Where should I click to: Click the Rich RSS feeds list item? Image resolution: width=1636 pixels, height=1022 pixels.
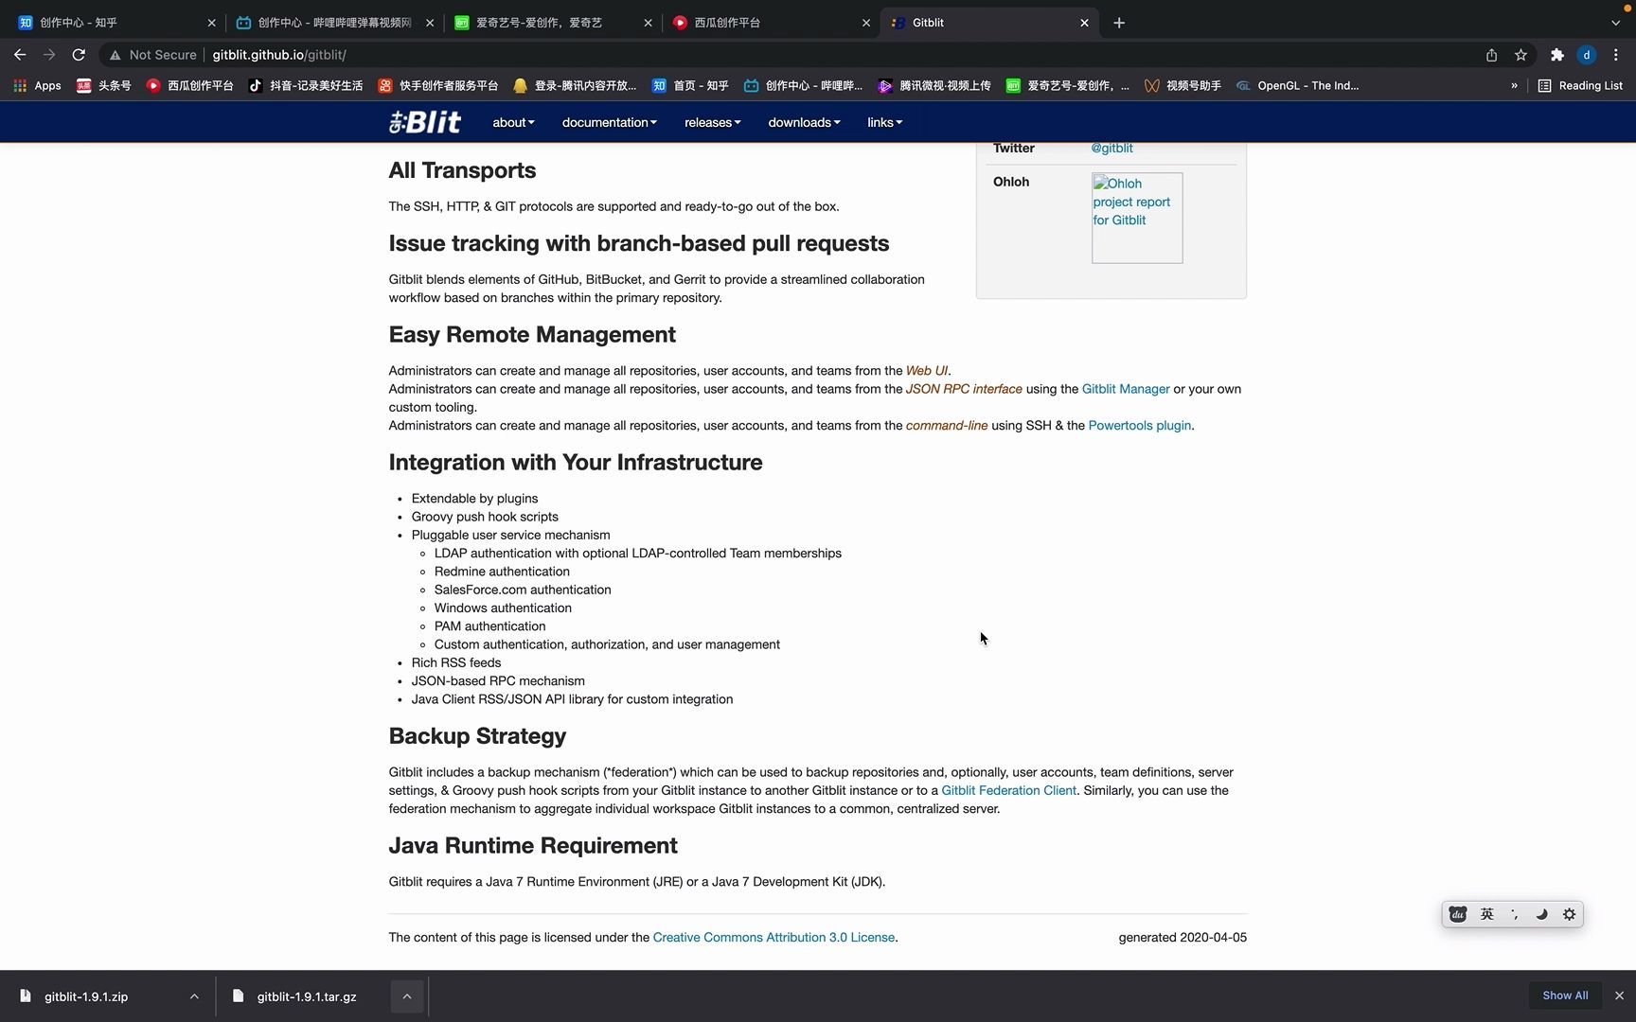point(456,663)
